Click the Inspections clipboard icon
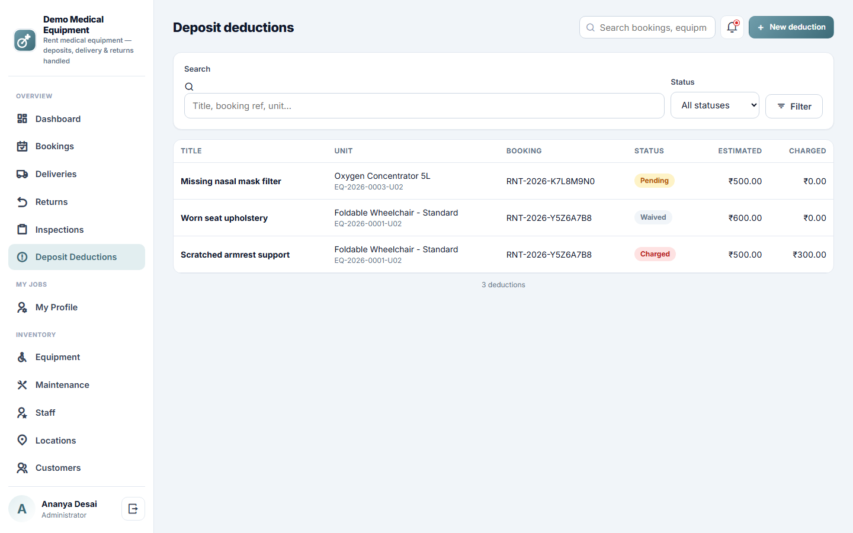The image size is (853, 533). [22, 230]
